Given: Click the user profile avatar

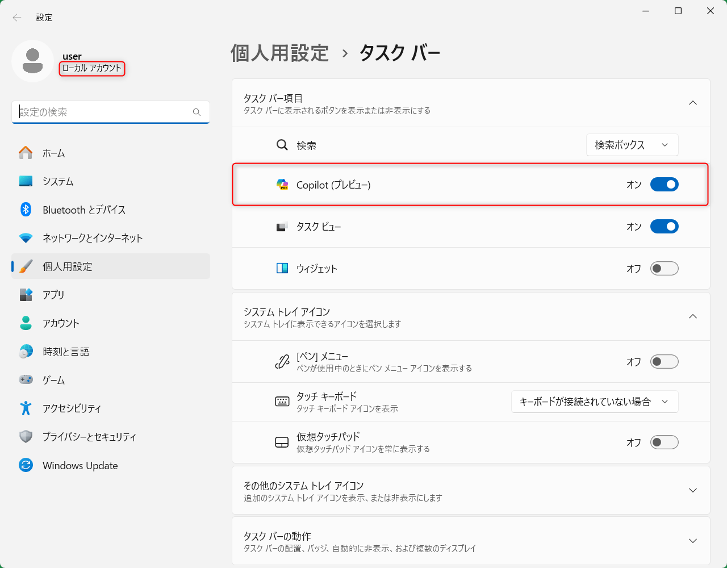Looking at the screenshot, I should coord(33,61).
